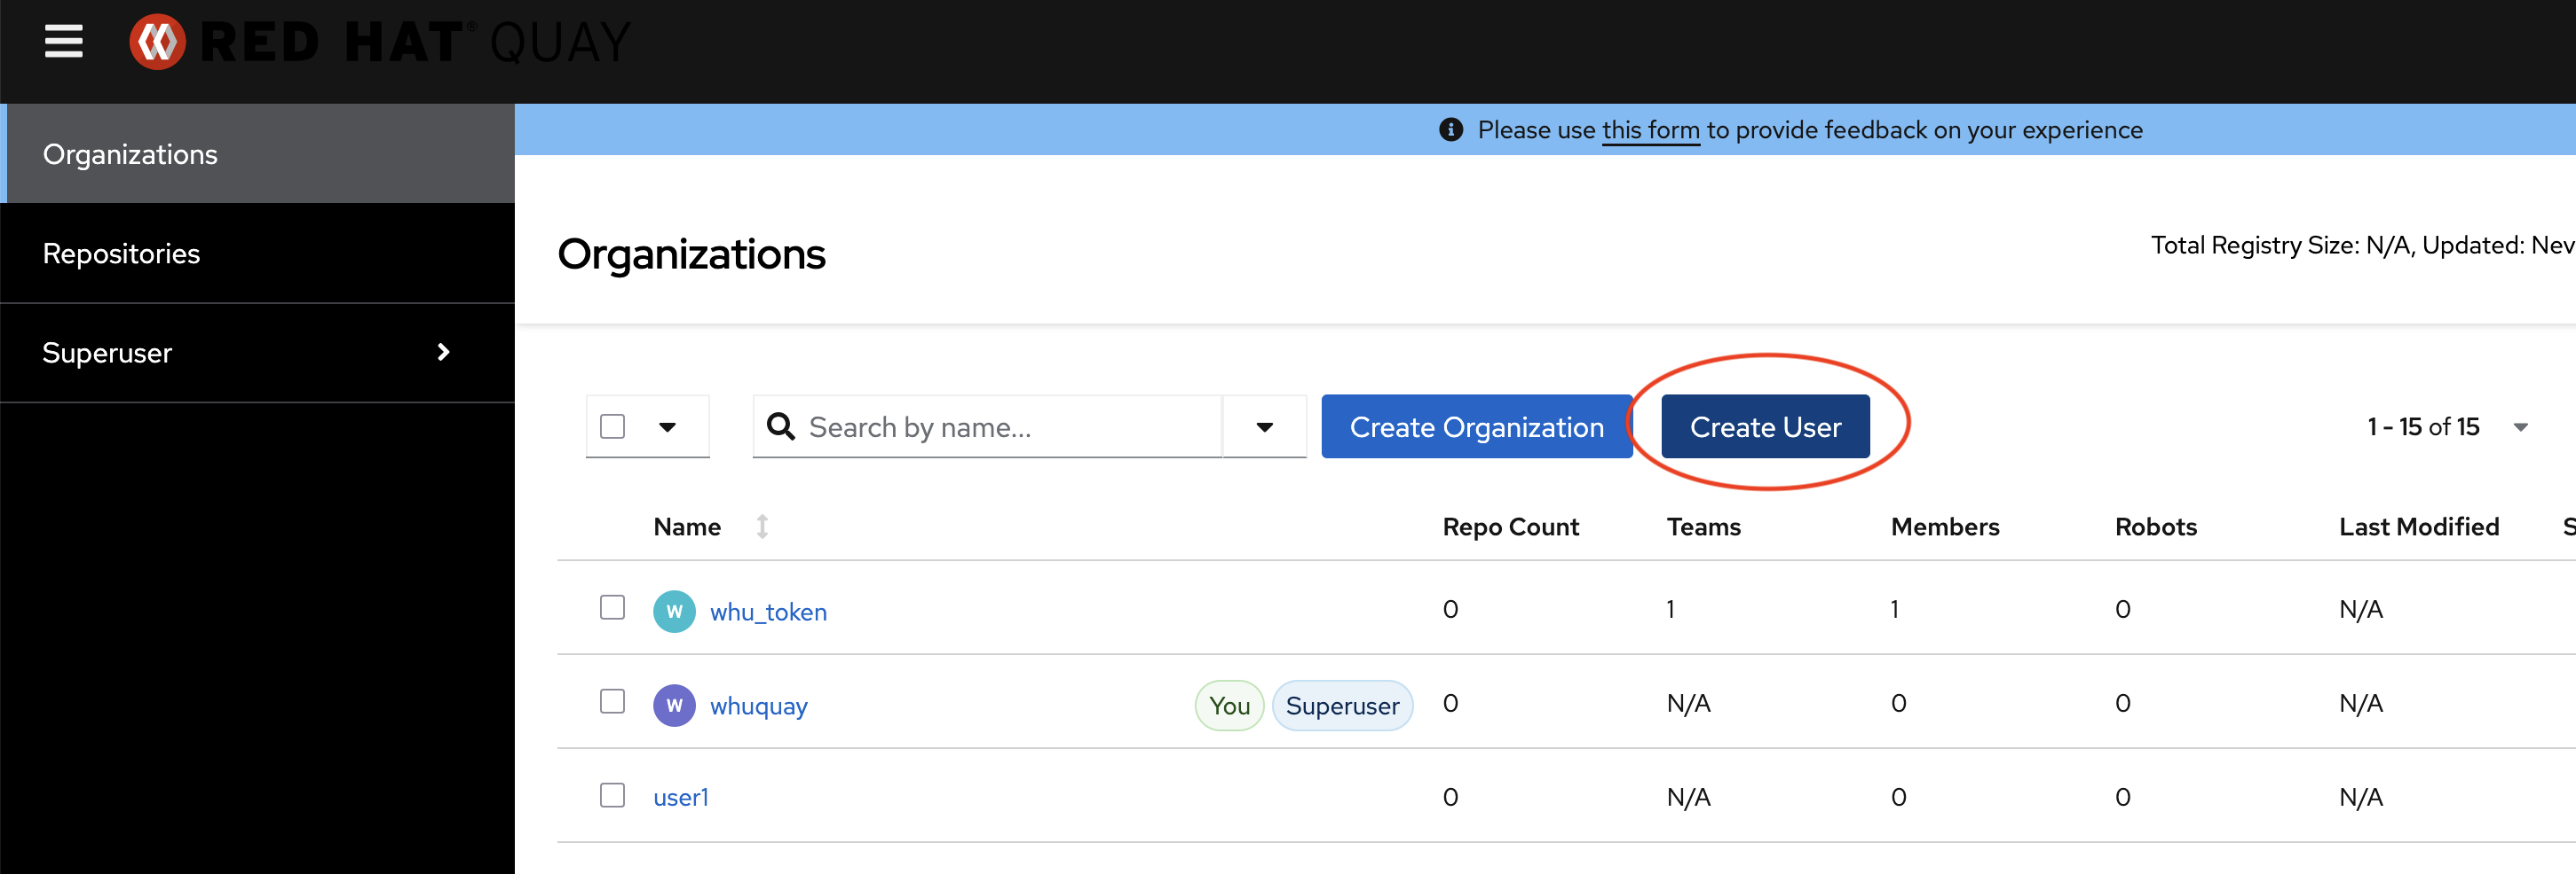Click the Red Hat Quay logo
Screen dimensions: 2576x874
[380, 42]
